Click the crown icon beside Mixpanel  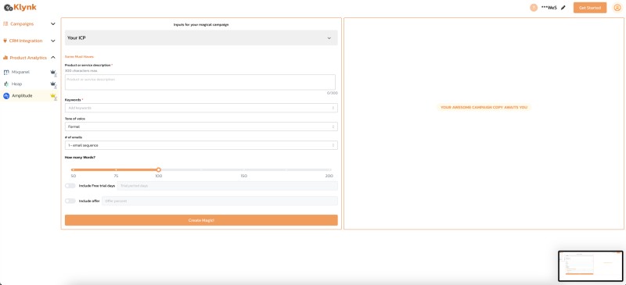[52, 72]
